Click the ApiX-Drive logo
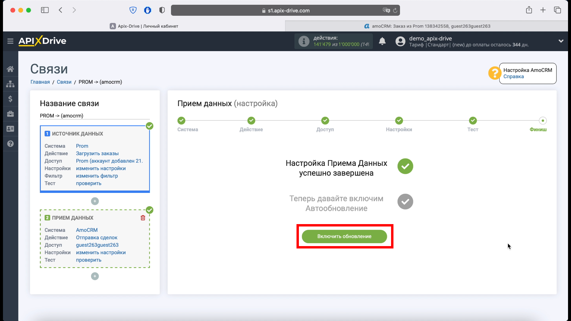This screenshot has width=571, height=321. [x=42, y=41]
